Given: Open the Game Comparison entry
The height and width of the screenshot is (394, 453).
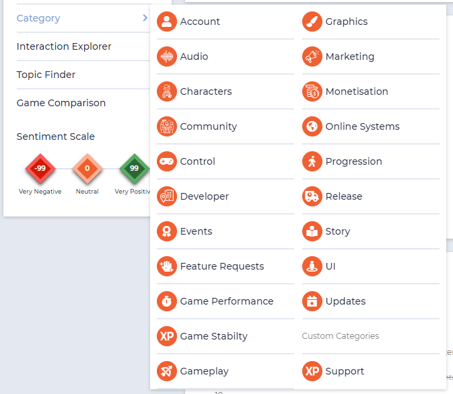Looking at the screenshot, I should [83, 103].
